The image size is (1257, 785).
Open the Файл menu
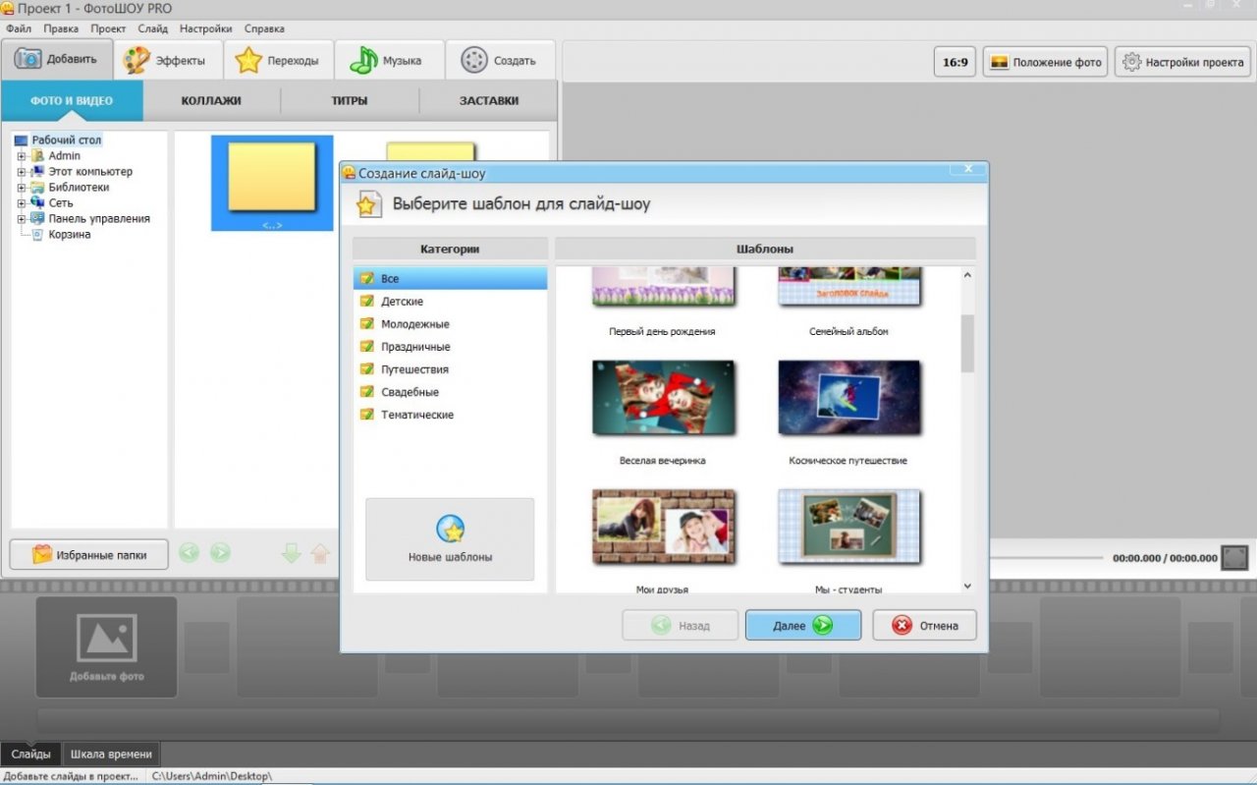[x=19, y=28]
